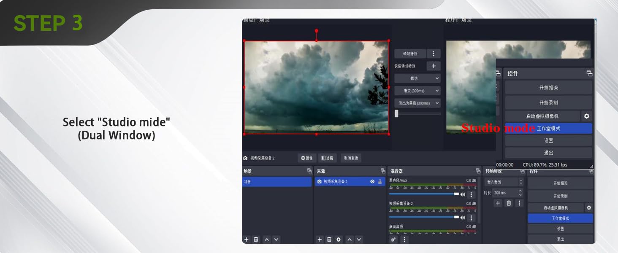Click 开始录制 in smaller controls dock
618x253 pixels.
pyautogui.click(x=560, y=196)
